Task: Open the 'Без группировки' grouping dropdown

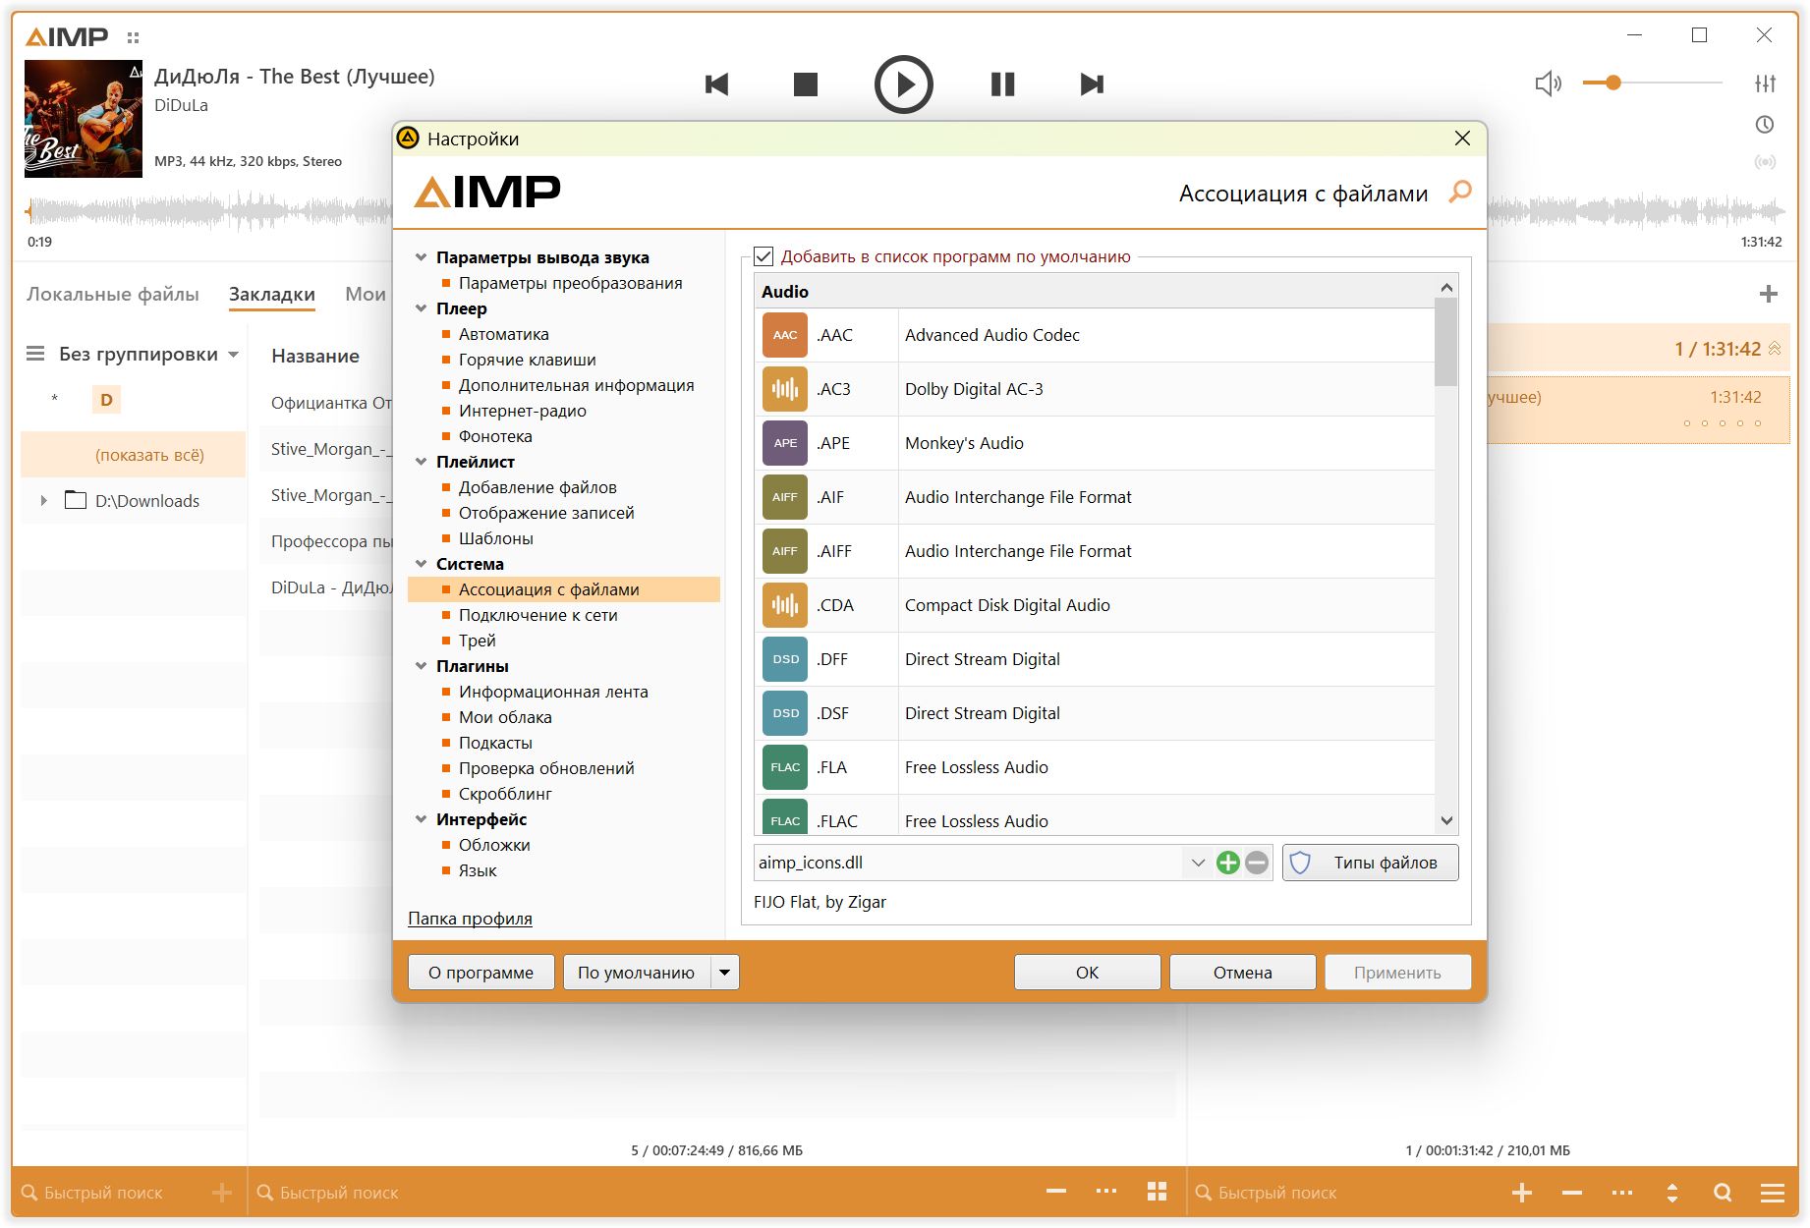Action: point(234,355)
